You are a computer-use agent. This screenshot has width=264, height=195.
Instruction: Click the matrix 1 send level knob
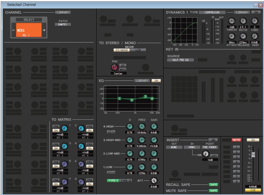click(x=64, y=129)
